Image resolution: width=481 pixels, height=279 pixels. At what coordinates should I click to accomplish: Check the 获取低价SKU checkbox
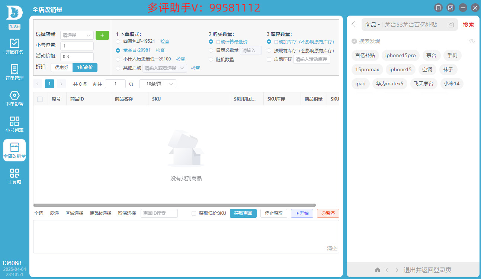pyautogui.click(x=194, y=213)
